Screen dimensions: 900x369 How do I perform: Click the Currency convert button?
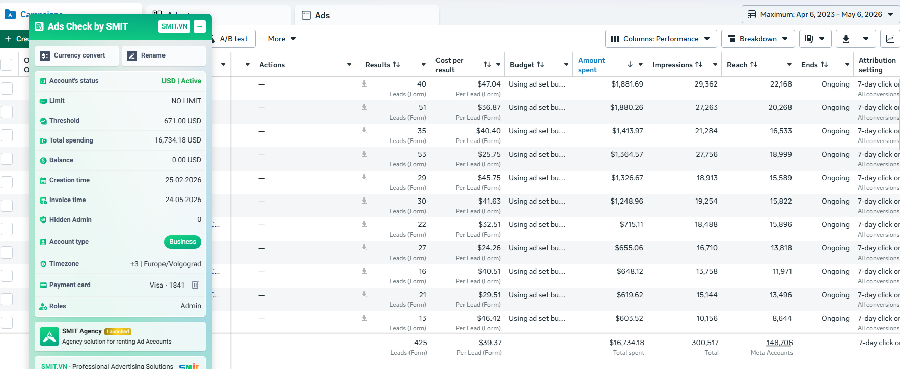tap(77, 55)
